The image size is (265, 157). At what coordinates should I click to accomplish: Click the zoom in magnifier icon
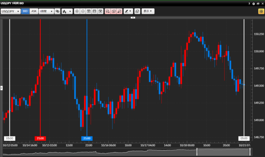coord(77,11)
